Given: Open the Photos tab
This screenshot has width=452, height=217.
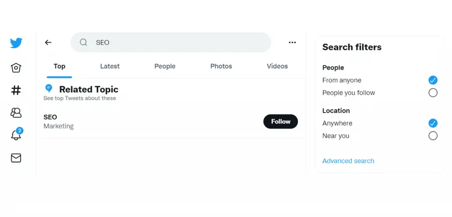Looking at the screenshot, I should (x=221, y=66).
